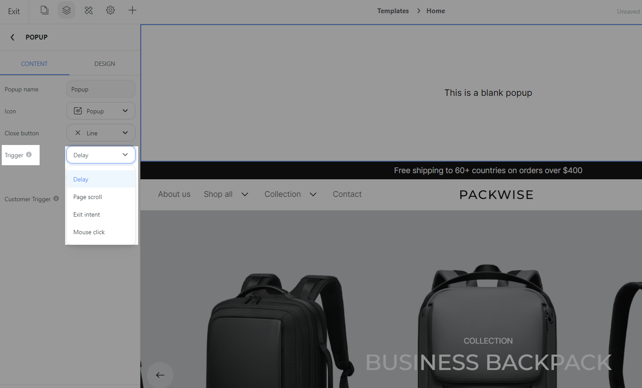The height and width of the screenshot is (388, 642).
Task: Click the previous slide arrow button
Action: [x=160, y=375]
